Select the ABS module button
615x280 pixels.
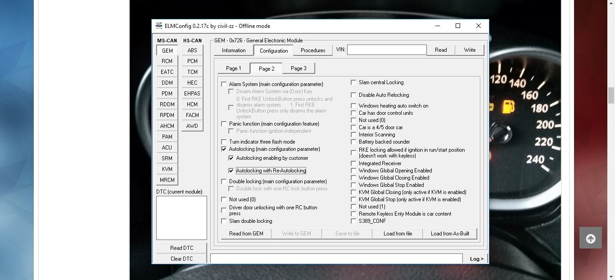192,50
